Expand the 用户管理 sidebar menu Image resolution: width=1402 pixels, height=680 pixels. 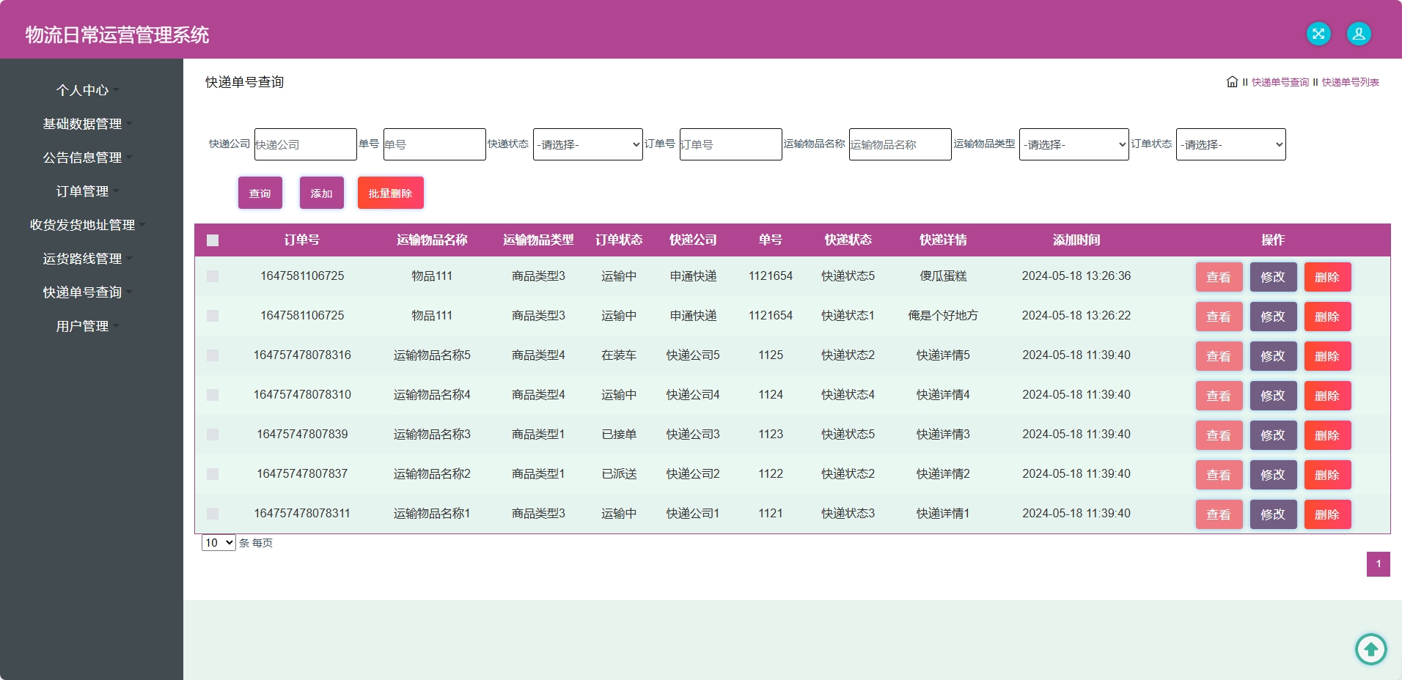point(87,326)
